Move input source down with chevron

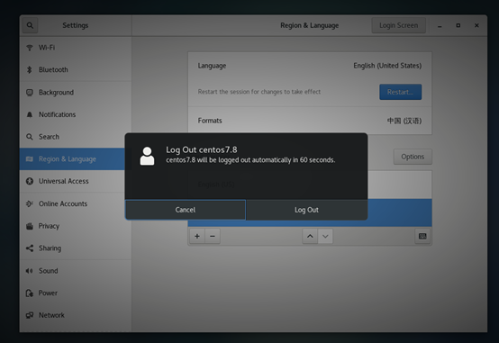point(325,236)
